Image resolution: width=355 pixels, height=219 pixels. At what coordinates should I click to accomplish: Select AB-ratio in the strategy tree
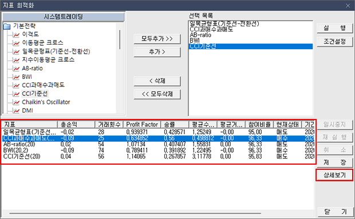tap(32, 68)
